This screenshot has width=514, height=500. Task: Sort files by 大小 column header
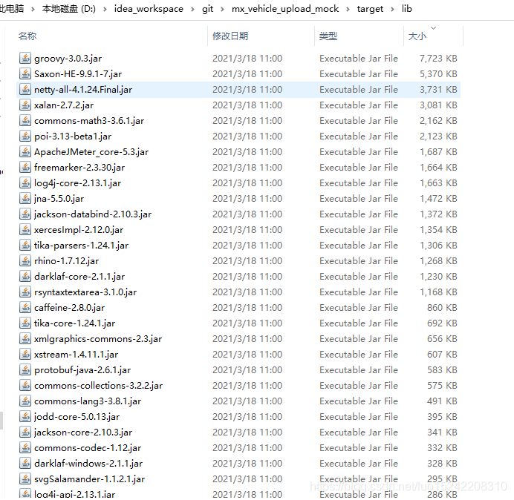417,36
